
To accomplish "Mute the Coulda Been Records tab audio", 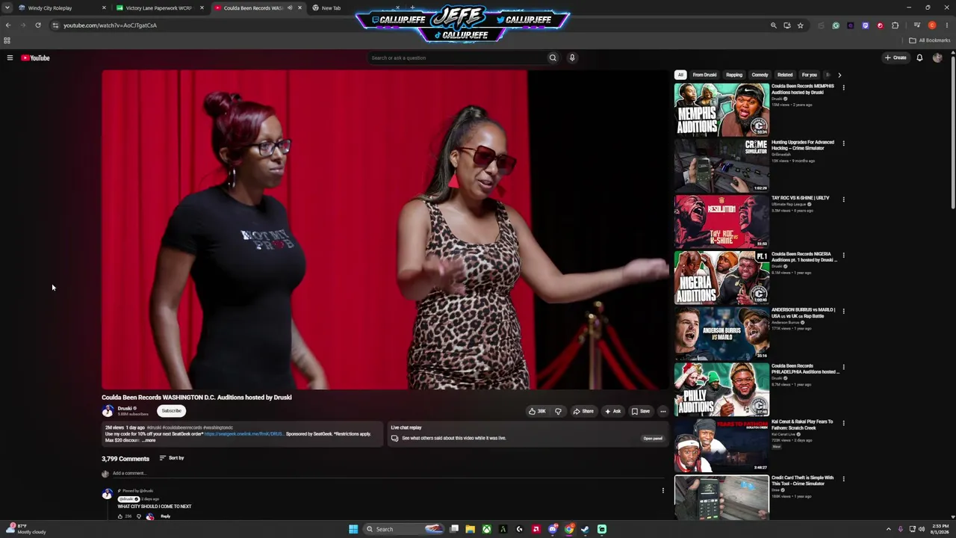I will pyautogui.click(x=290, y=8).
